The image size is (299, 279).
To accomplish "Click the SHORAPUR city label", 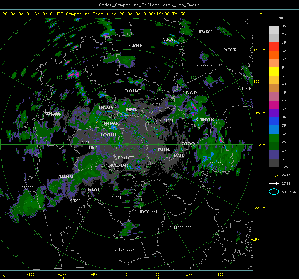I will click(204, 67).
